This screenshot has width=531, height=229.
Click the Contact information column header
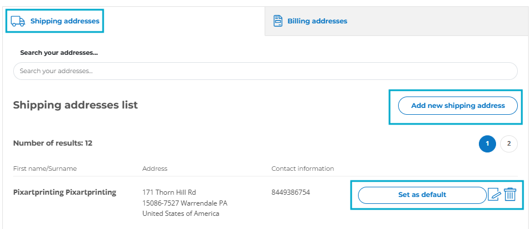click(303, 168)
